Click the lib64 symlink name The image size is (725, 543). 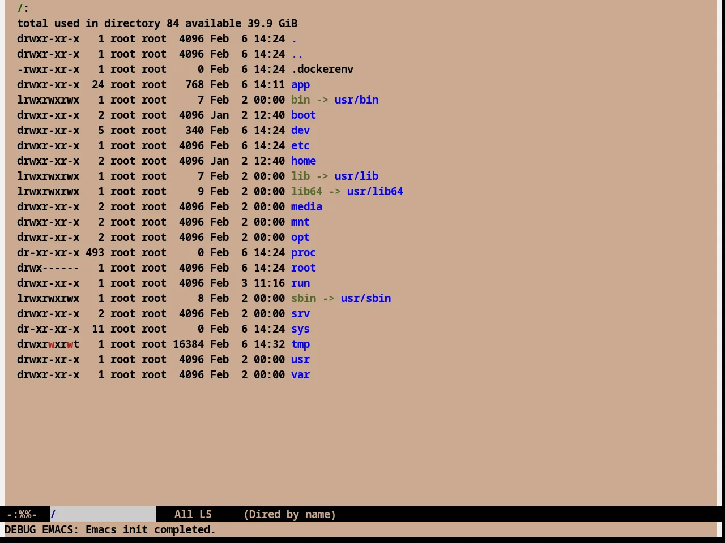coord(306,192)
